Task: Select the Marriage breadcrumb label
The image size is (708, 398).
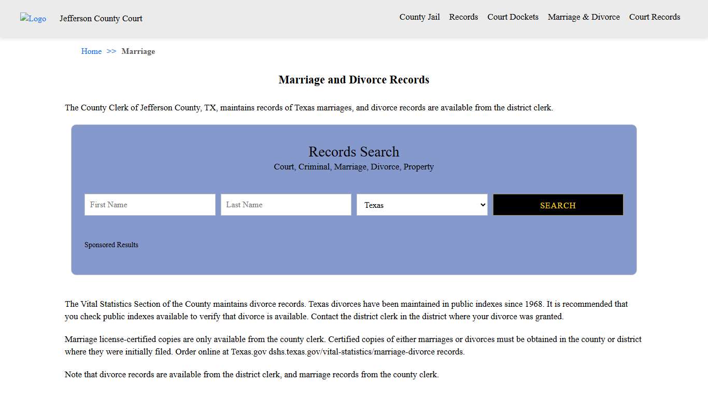Action: click(x=138, y=51)
